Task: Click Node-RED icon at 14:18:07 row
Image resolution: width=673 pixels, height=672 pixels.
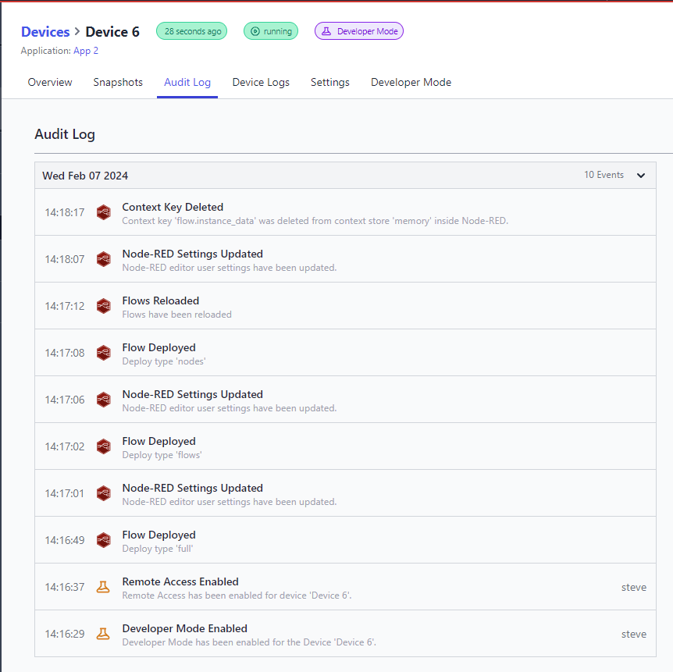Action: 103,259
